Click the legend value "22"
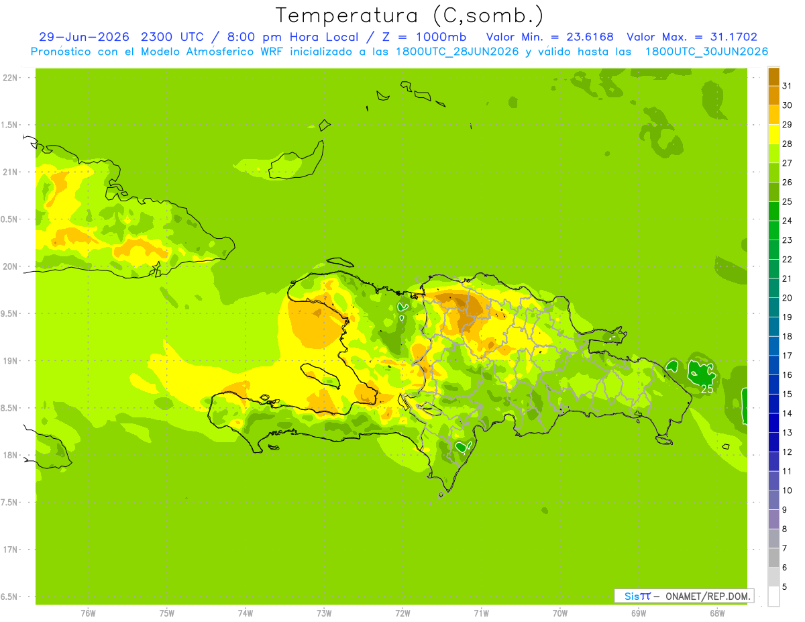This screenshot has width=805, height=622. click(787, 260)
